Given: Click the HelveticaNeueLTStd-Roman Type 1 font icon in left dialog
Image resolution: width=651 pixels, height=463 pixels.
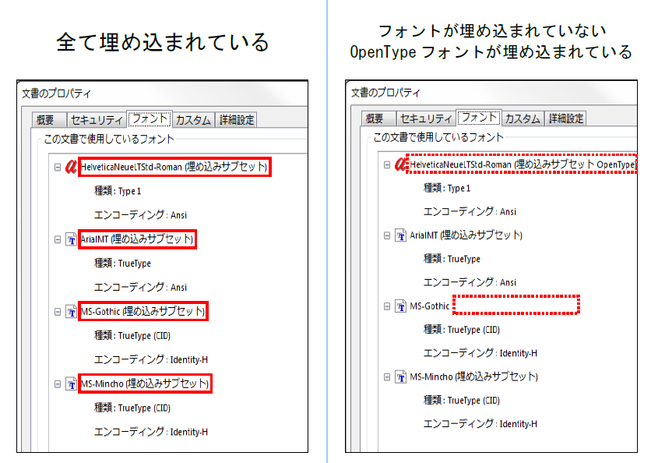Looking at the screenshot, I should point(71,168).
